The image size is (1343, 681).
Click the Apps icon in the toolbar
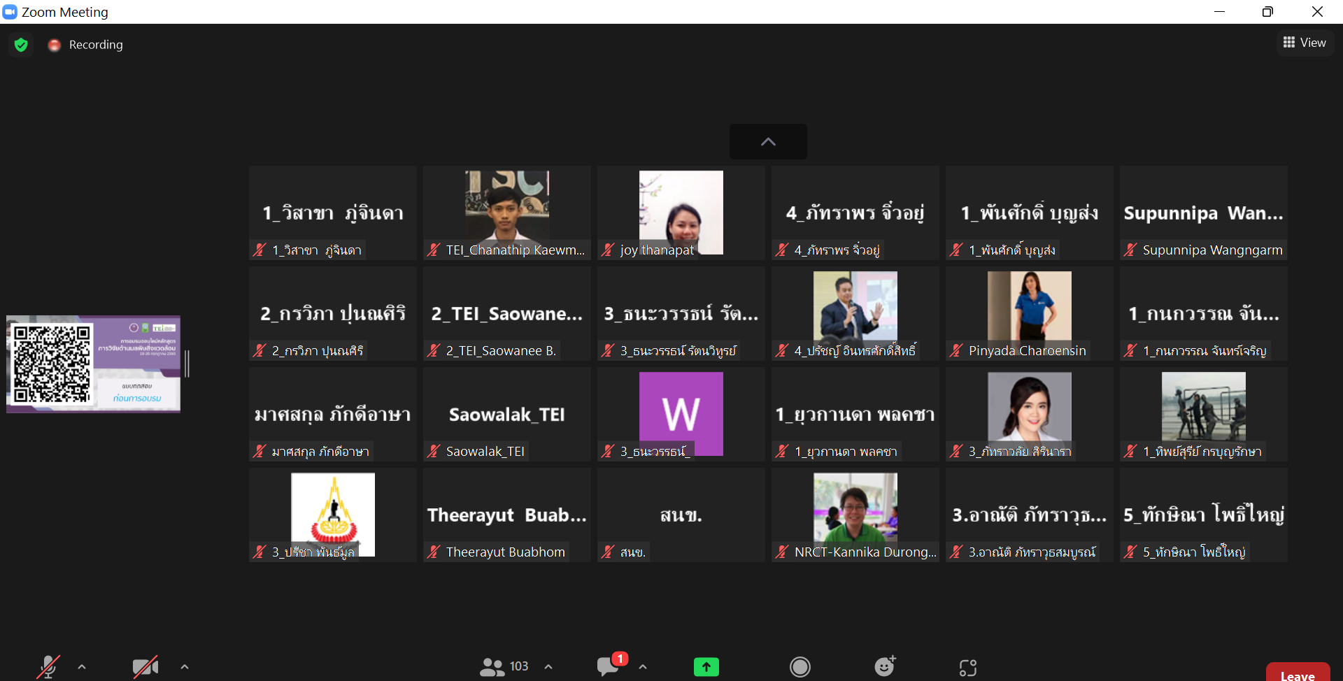pos(967,668)
